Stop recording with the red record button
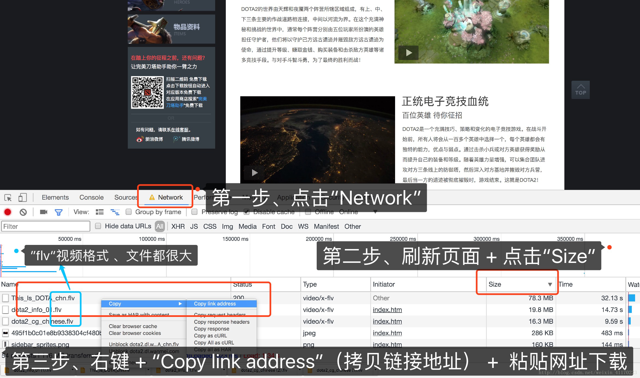 click(x=8, y=212)
